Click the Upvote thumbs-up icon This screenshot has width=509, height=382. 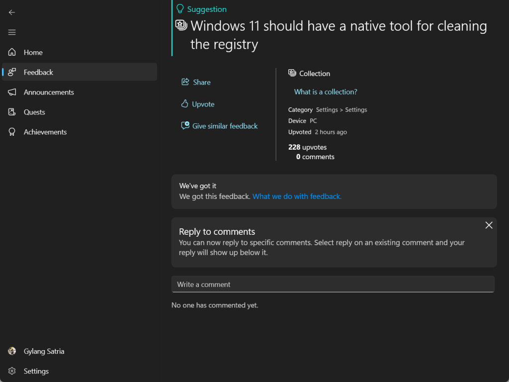click(184, 104)
